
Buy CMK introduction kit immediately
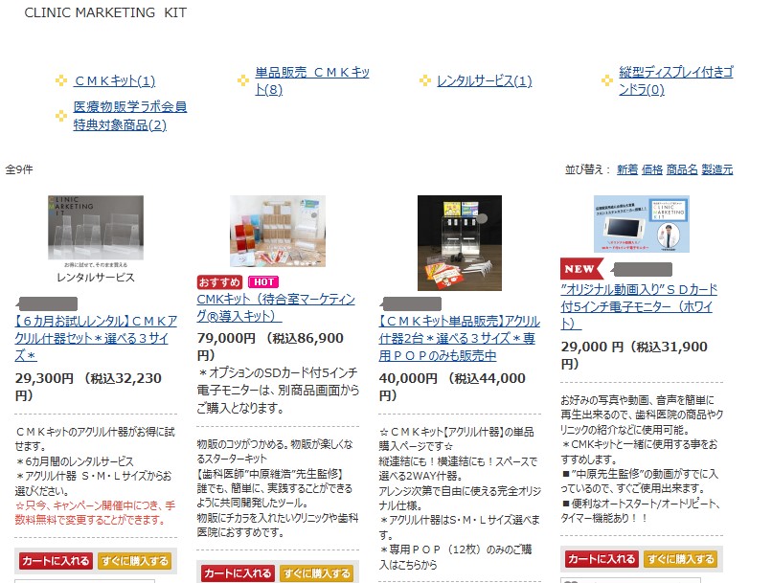(x=317, y=573)
